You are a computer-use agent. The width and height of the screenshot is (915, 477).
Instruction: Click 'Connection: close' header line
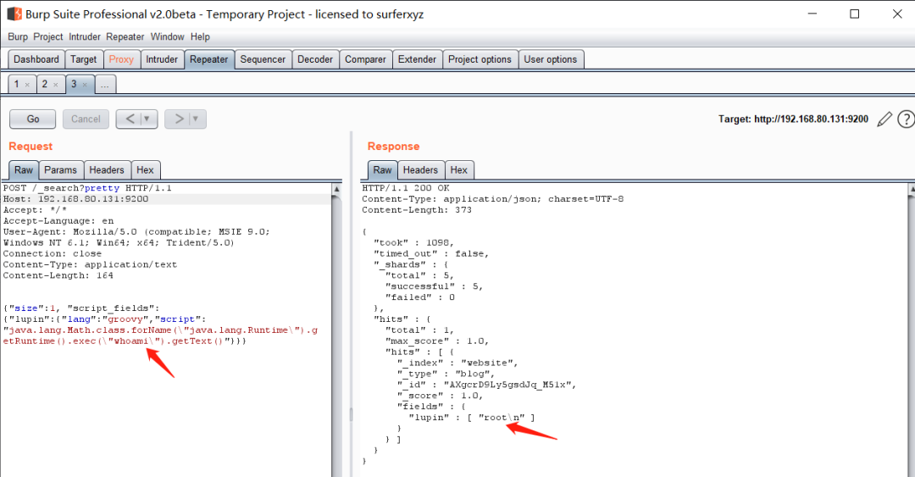[x=53, y=254]
